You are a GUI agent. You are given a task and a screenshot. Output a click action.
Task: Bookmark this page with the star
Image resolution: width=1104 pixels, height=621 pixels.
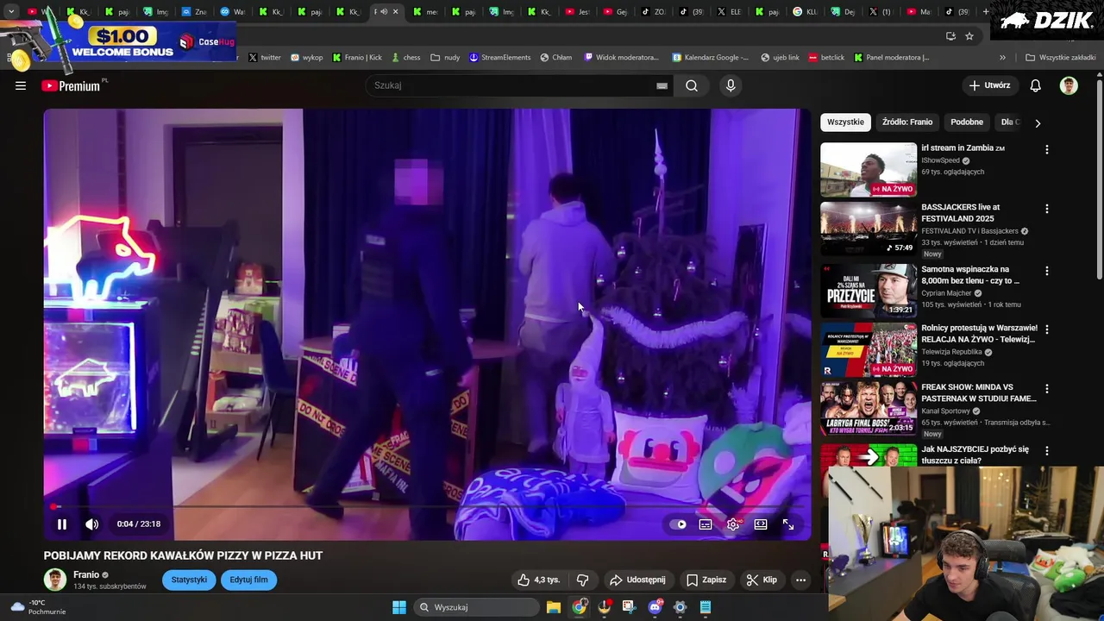click(969, 36)
